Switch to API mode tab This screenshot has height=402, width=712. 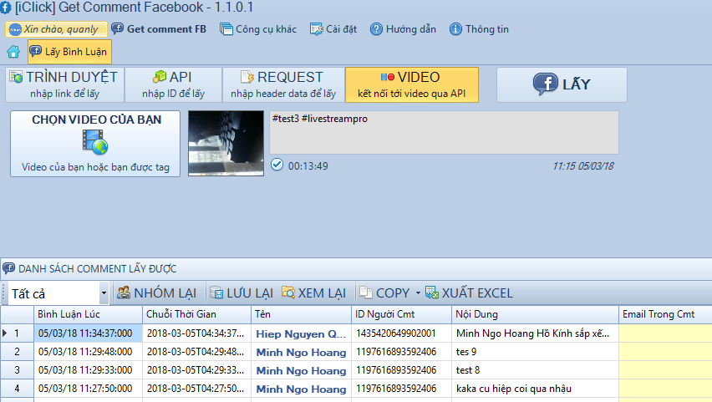click(x=174, y=84)
